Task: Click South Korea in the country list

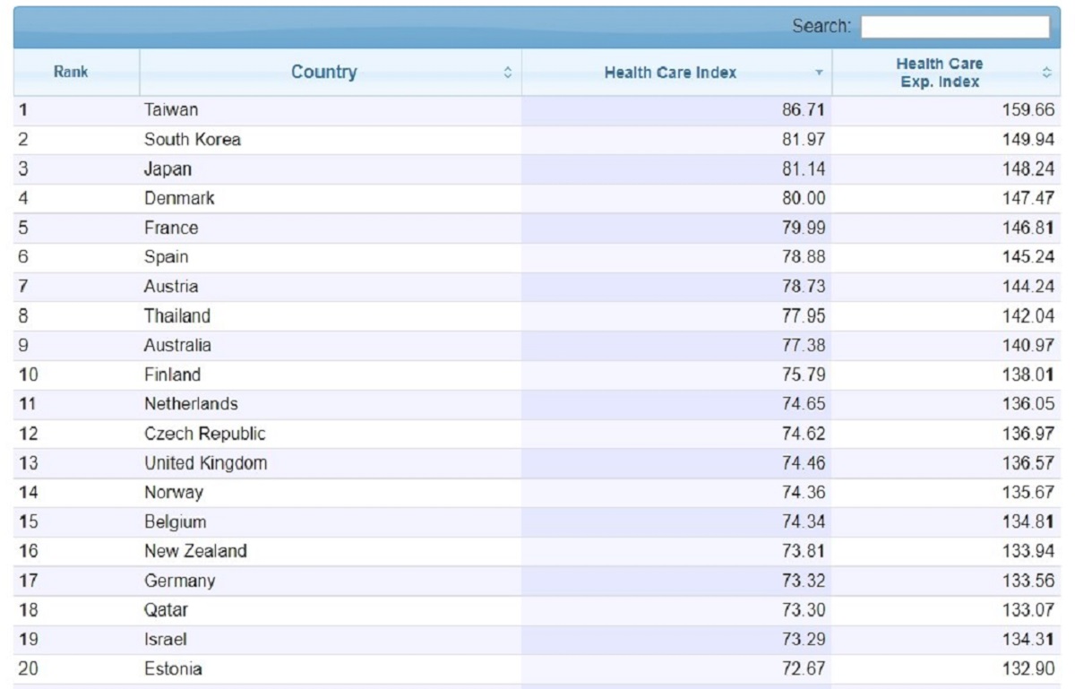Action: click(x=193, y=140)
